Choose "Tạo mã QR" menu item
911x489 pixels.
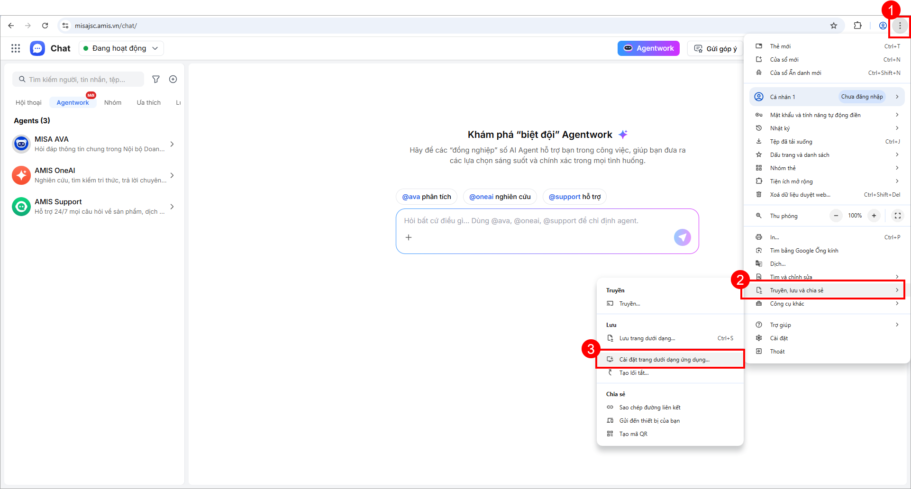(x=633, y=434)
